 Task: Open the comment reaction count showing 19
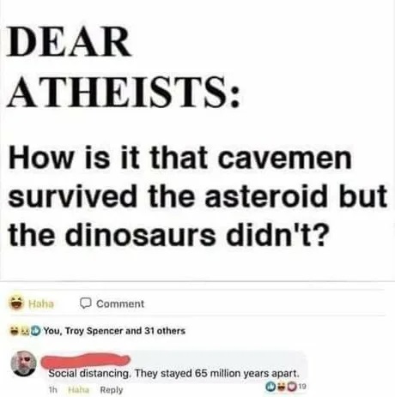tap(302, 387)
